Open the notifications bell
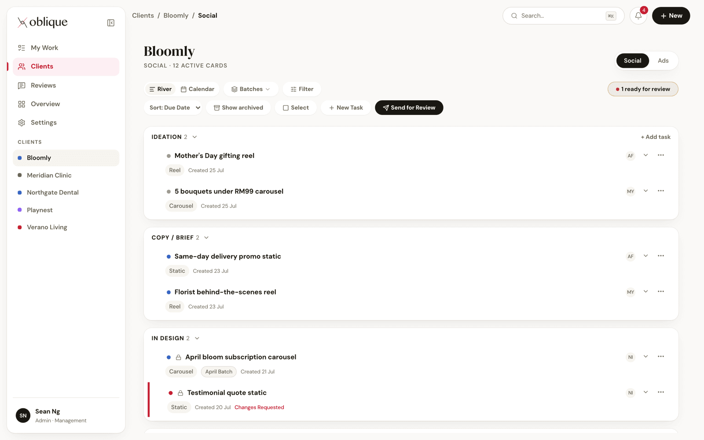The width and height of the screenshot is (704, 440). (638, 16)
